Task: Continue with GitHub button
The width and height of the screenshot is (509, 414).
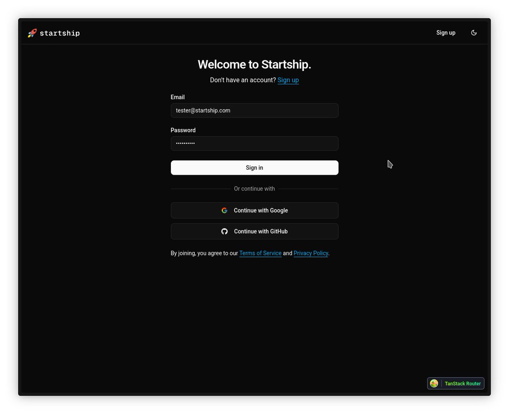Action: [255, 231]
